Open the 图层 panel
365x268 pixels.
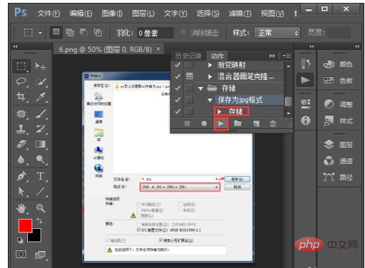click(x=339, y=145)
